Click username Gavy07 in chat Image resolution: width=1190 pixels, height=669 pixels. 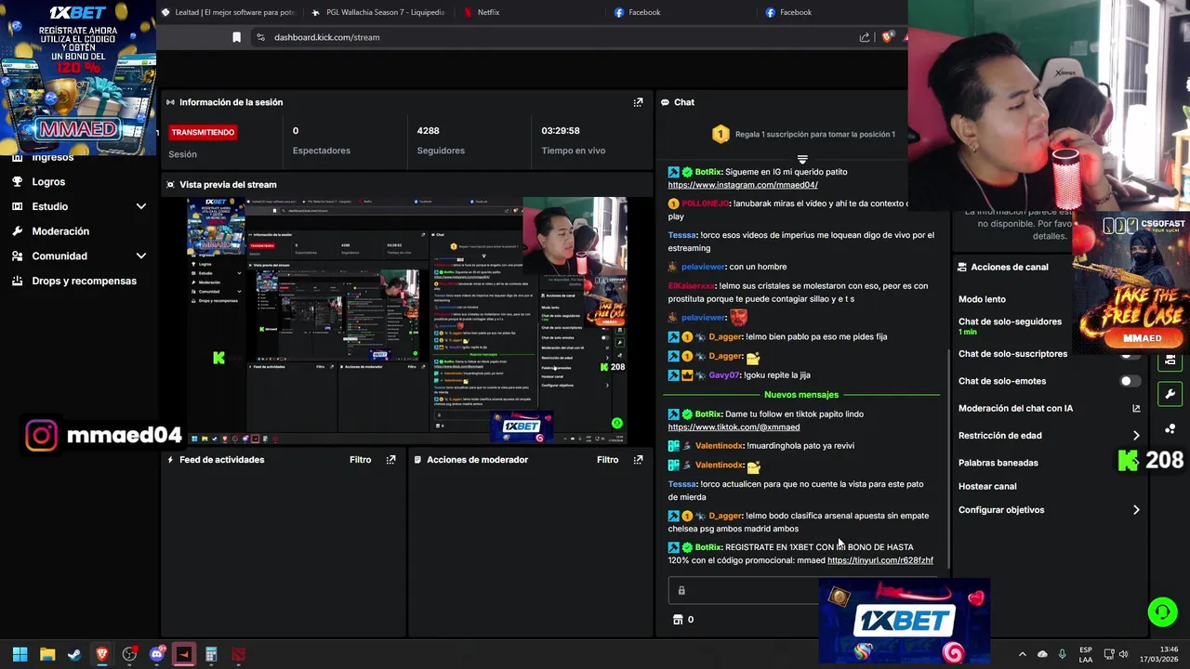pos(724,375)
